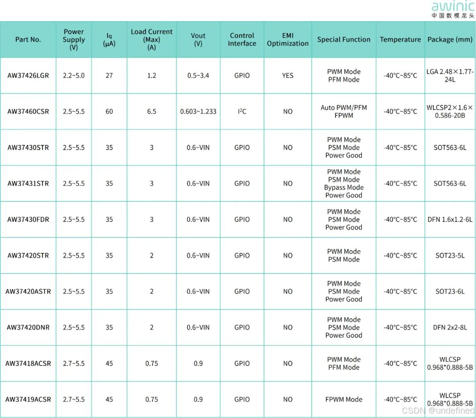
Task: Click AW37430FDR's load current '3'
Action: (x=152, y=219)
